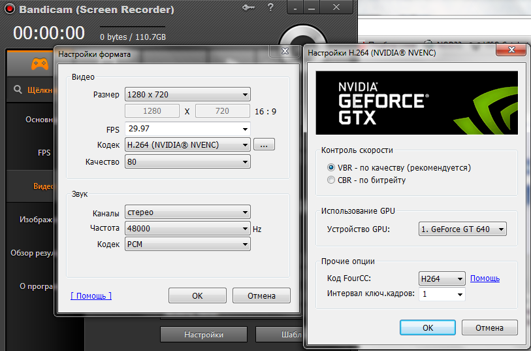The height and width of the screenshot is (351, 531).
Task: Click the NVIDIA GeForce GTX banner image
Action: click(x=417, y=103)
